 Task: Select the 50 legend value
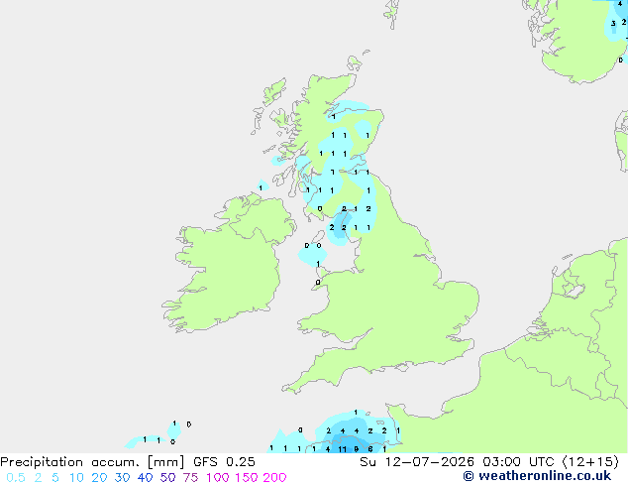pyautogui.click(x=167, y=478)
